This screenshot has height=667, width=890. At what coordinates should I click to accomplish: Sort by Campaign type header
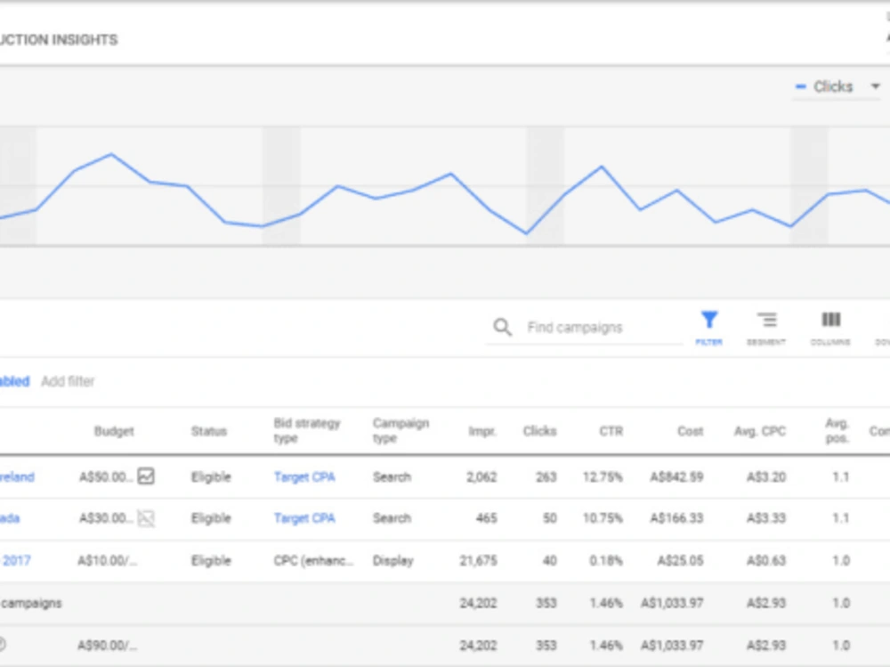click(x=400, y=431)
